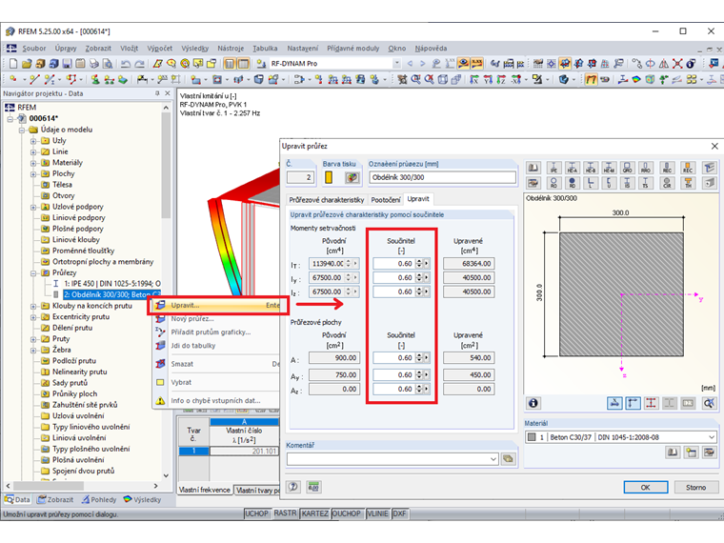Expand the Pruty tree node
The width and height of the screenshot is (724, 543).
[x=33, y=339]
